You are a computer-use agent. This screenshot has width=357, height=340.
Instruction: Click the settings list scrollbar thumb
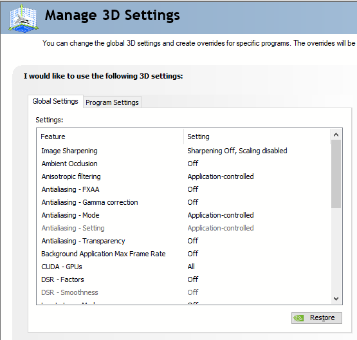(x=336, y=174)
